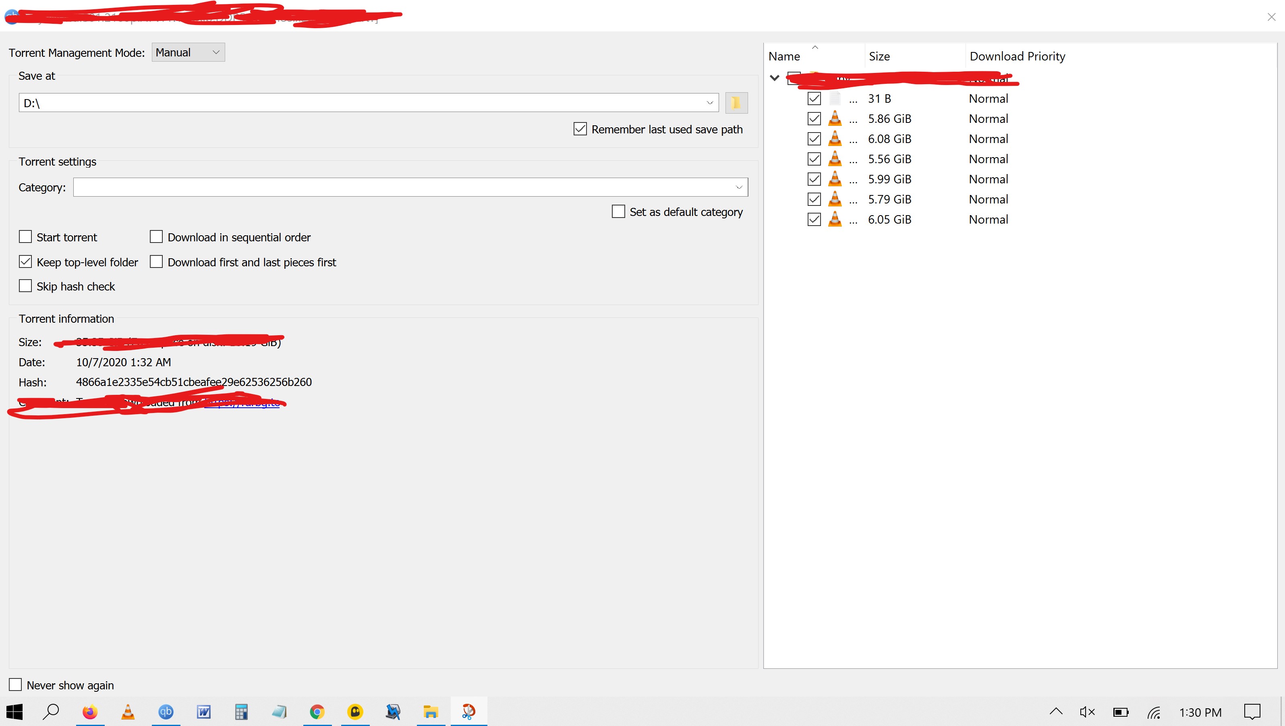The height and width of the screenshot is (726, 1285).
Task: Uncheck the 5.86 GiB file checkbox
Action: click(814, 119)
